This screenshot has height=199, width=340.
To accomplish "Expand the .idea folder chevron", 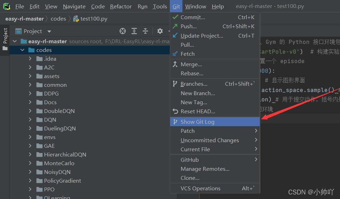I will [x=30, y=59].
